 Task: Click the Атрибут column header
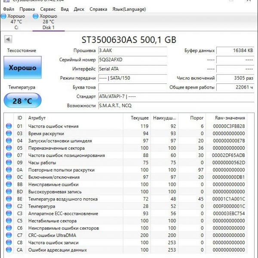click(74, 118)
